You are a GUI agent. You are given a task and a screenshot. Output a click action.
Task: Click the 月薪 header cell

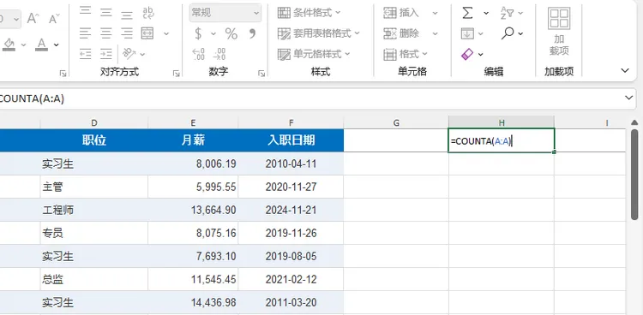[193, 140]
